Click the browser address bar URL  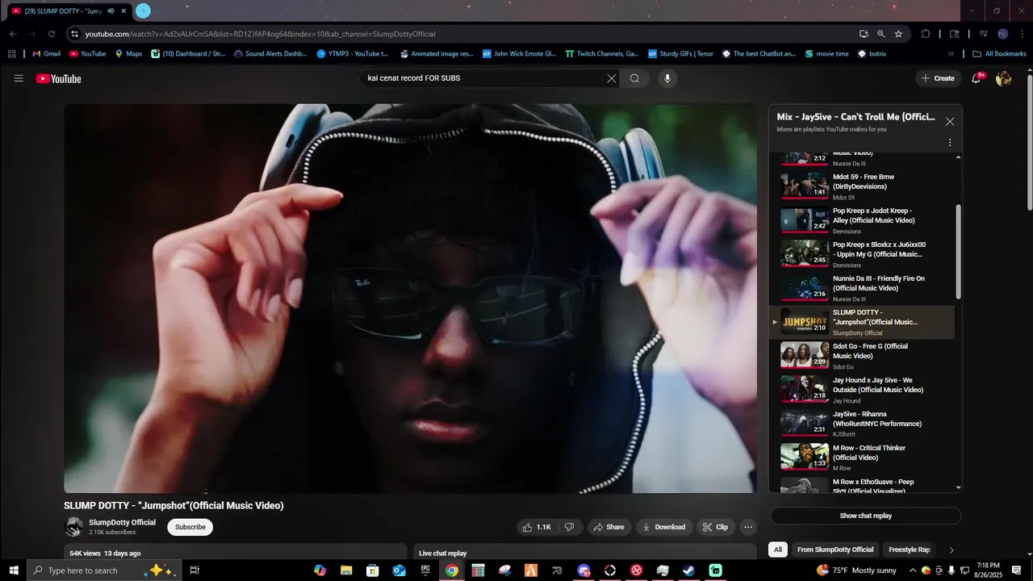pyautogui.click(x=260, y=34)
